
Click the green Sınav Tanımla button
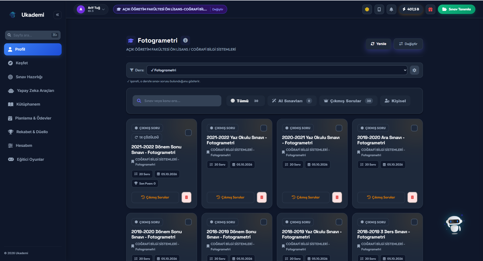(x=456, y=9)
